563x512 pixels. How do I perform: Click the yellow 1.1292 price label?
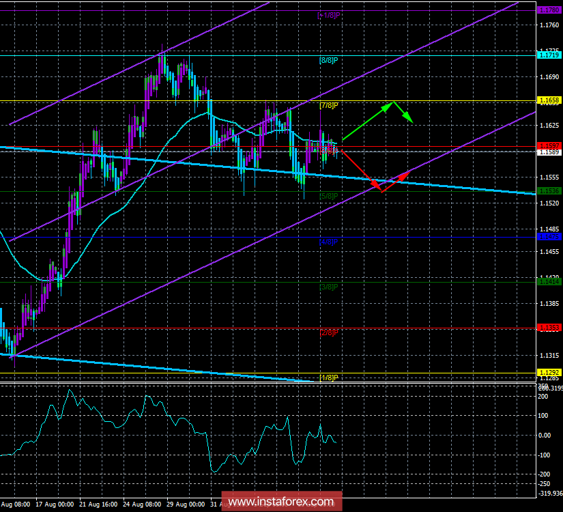(550, 372)
